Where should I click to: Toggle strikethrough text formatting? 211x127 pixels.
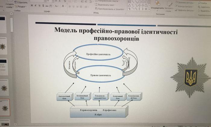click(46, 5)
